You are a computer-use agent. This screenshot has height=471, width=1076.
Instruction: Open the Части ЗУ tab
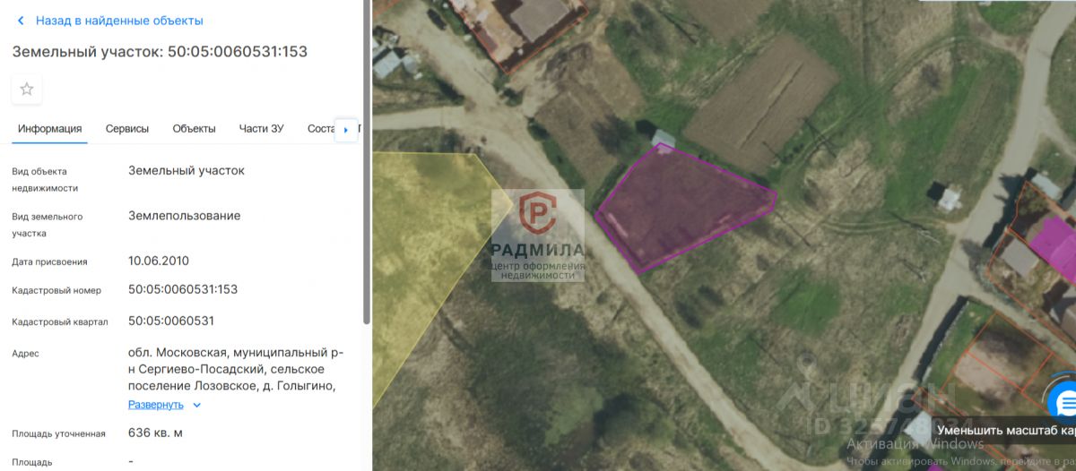point(262,129)
